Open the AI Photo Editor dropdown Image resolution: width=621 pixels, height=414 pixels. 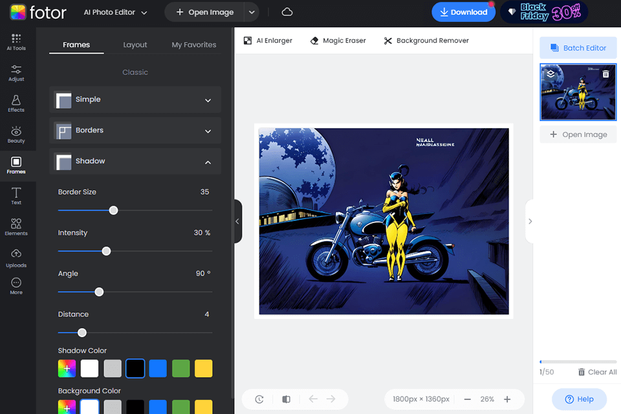click(x=115, y=12)
